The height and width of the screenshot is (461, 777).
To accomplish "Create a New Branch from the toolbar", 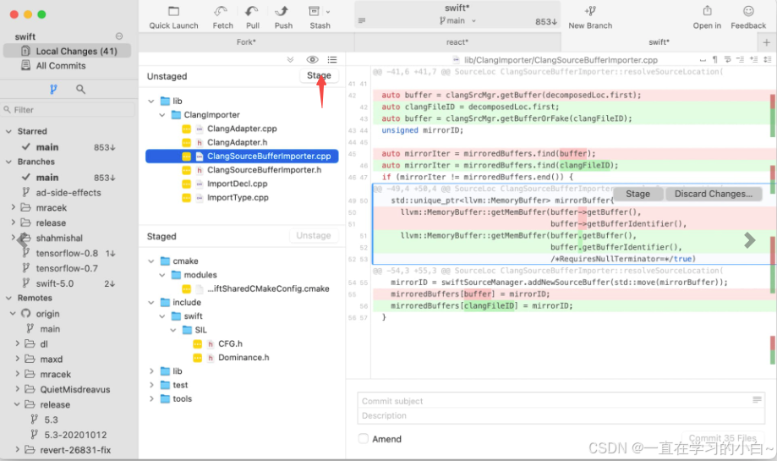I will click(590, 18).
